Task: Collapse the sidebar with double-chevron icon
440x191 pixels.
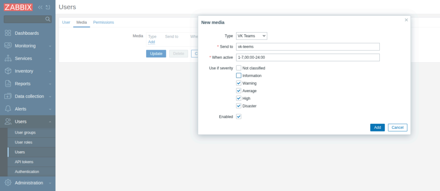Action: tap(40, 7)
